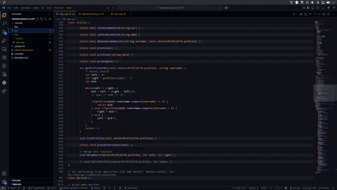This screenshot has width=337, height=190.
Task: Click the minimap code overview
Action: (x=324, y=97)
